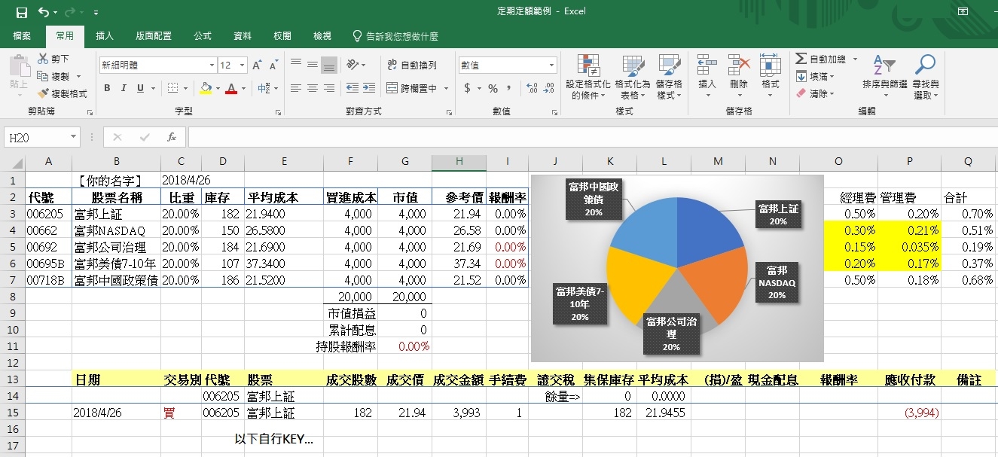Click the Save icon in quick access toolbar

21,13
